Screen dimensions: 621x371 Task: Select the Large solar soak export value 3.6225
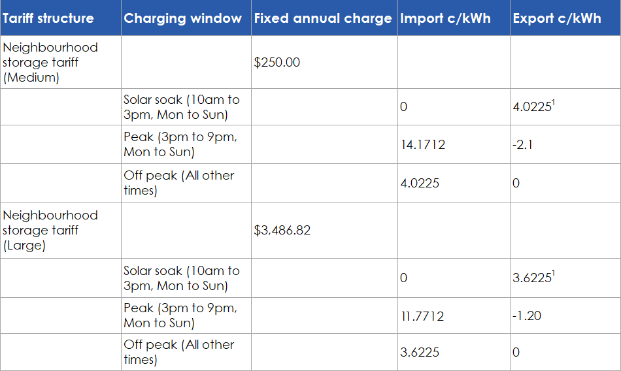532,278
